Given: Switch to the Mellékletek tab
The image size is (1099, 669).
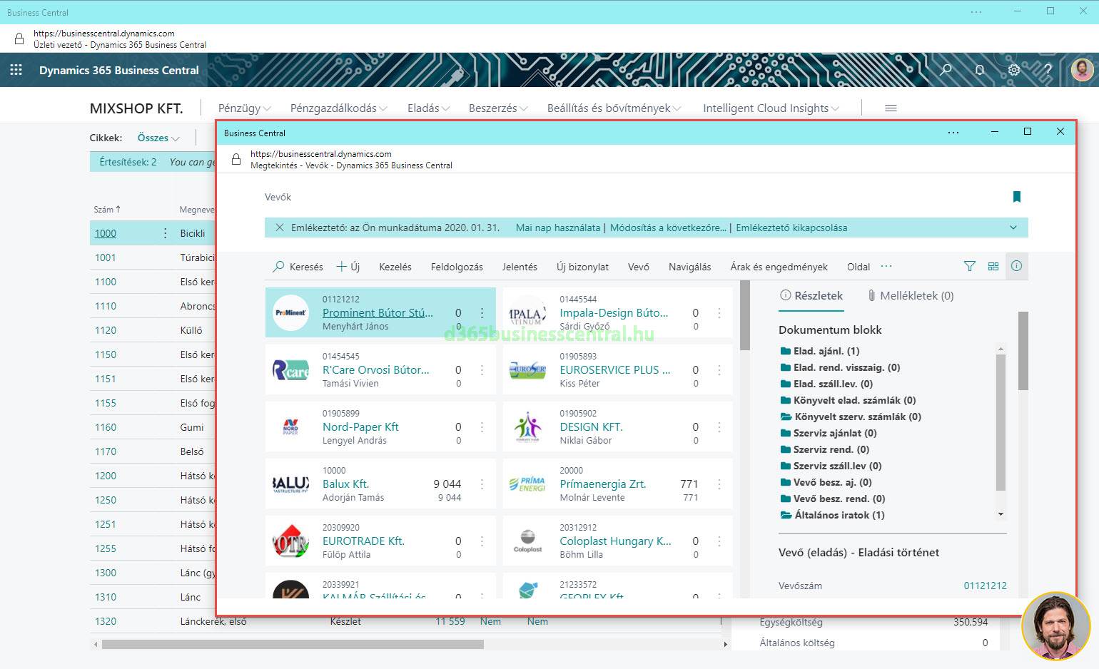Looking at the screenshot, I should pyautogui.click(x=911, y=295).
